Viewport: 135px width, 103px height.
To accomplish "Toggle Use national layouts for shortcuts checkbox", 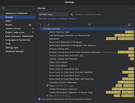I will click(39, 99).
